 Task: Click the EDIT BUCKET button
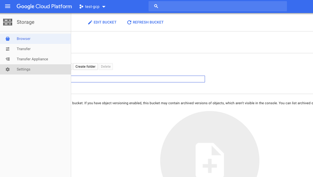[x=102, y=22]
